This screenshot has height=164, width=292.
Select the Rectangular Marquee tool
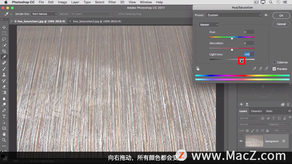point(4,33)
